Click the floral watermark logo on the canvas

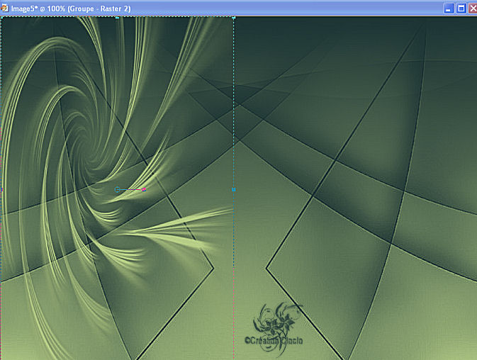click(276, 319)
